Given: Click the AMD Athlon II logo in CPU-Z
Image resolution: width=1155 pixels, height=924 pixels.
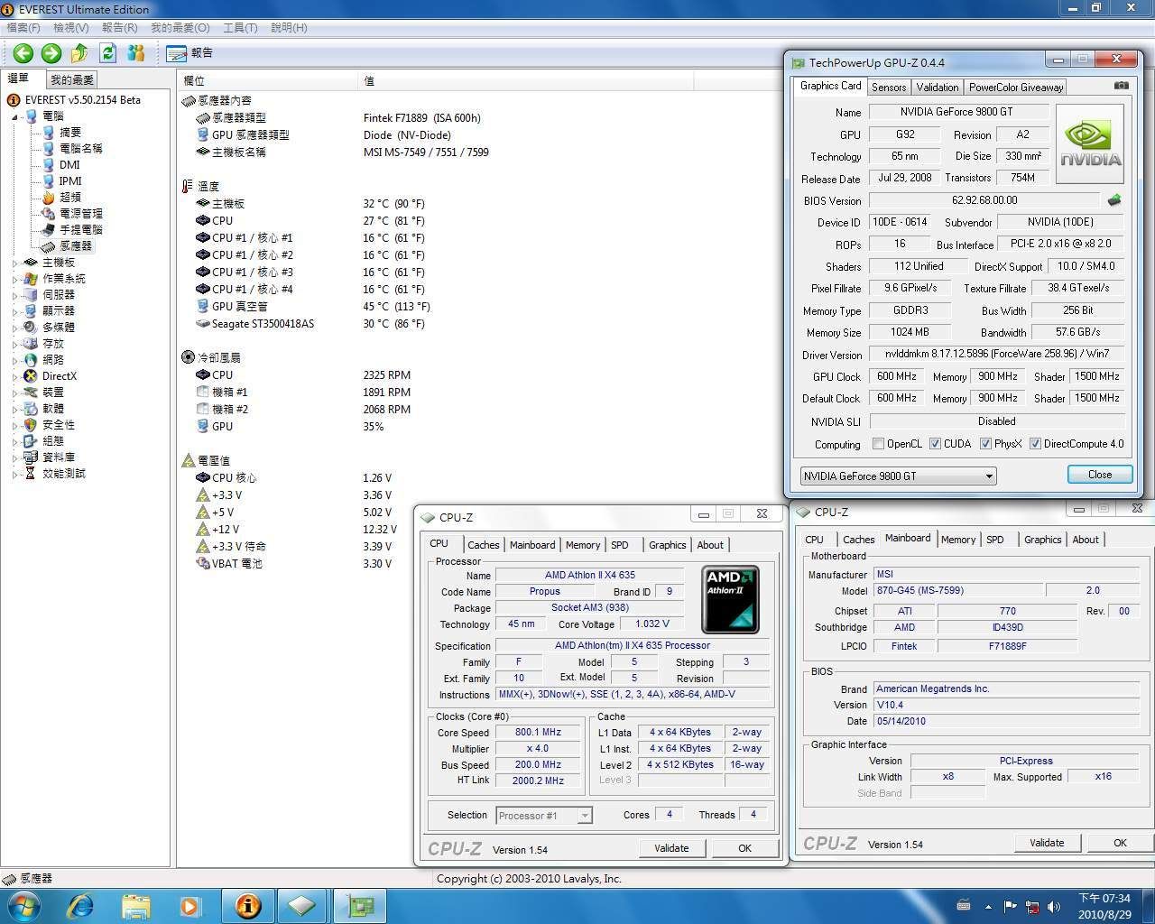Looking at the screenshot, I should [730, 599].
